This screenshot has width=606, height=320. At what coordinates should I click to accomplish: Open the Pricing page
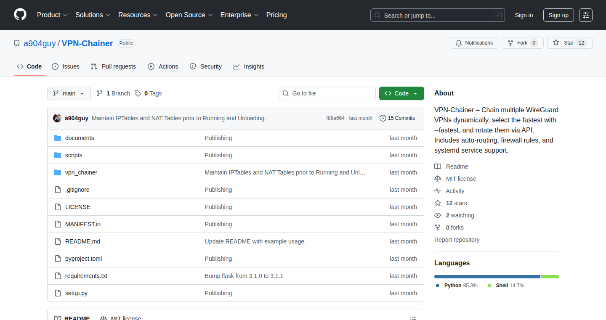pos(276,15)
